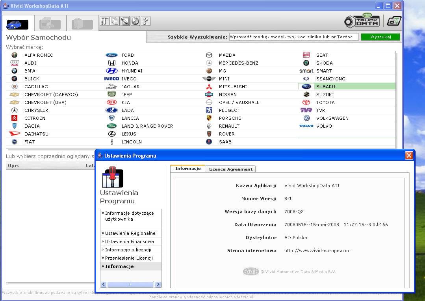Select the BMW roundel logo
The width and height of the screenshot is (425, 301).
[14, 71]
